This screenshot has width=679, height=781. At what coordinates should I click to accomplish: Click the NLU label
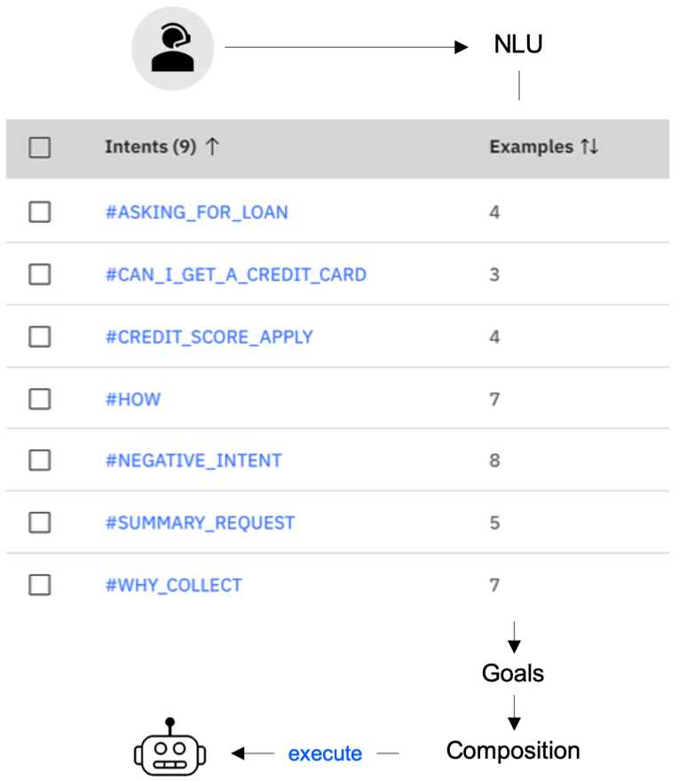[518, 43]
